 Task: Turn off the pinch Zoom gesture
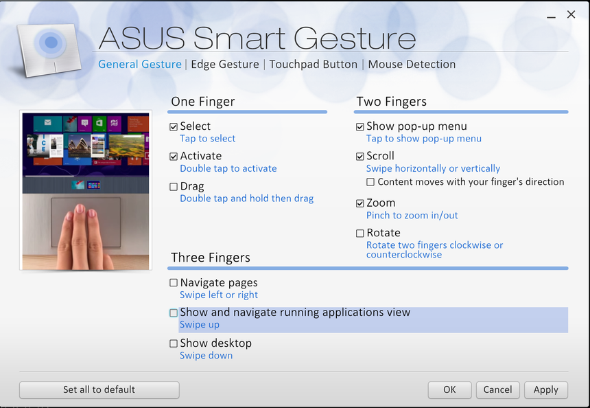(x=360, y=203)
